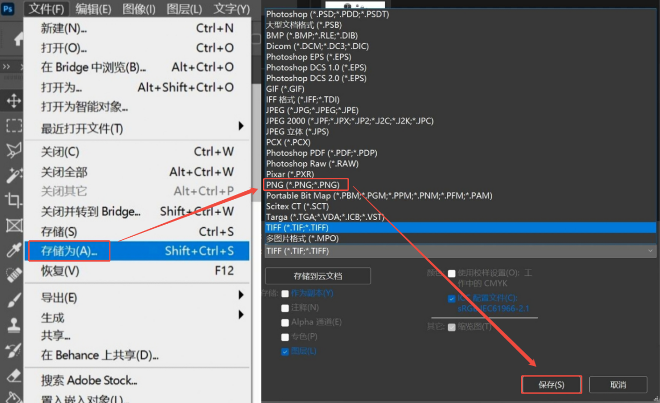
Task: Select the Polygonal Lasso tool
Action: 14,150
